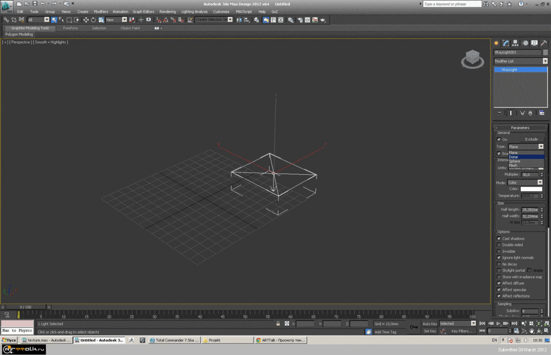Toggle Ignore light normals checkbox
Image resolution: width=551 pixels, height=355 pixels.
click(x=499, y=257)
